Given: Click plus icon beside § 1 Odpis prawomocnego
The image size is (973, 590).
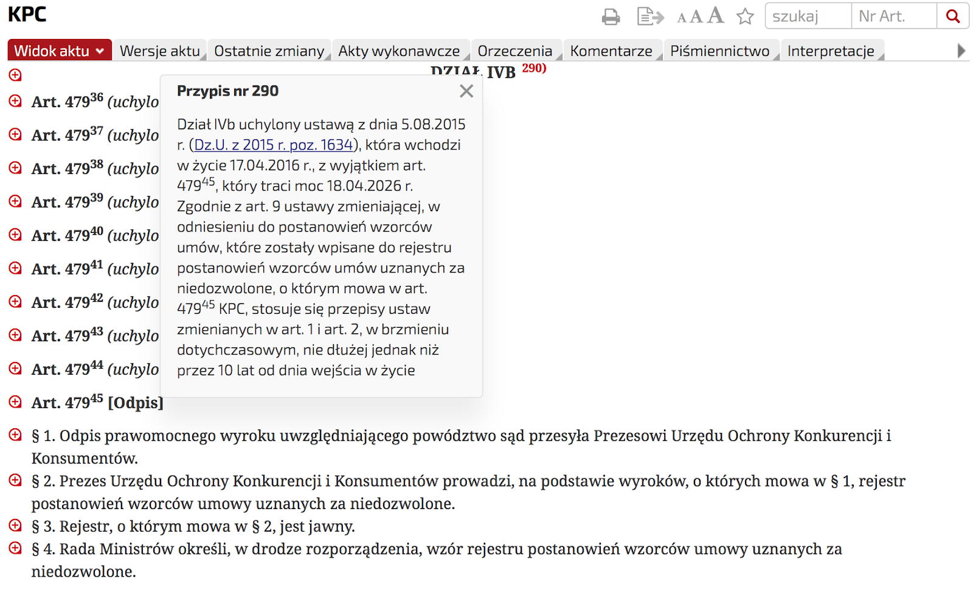Looking at the screenshot, I should pos(15,435).
